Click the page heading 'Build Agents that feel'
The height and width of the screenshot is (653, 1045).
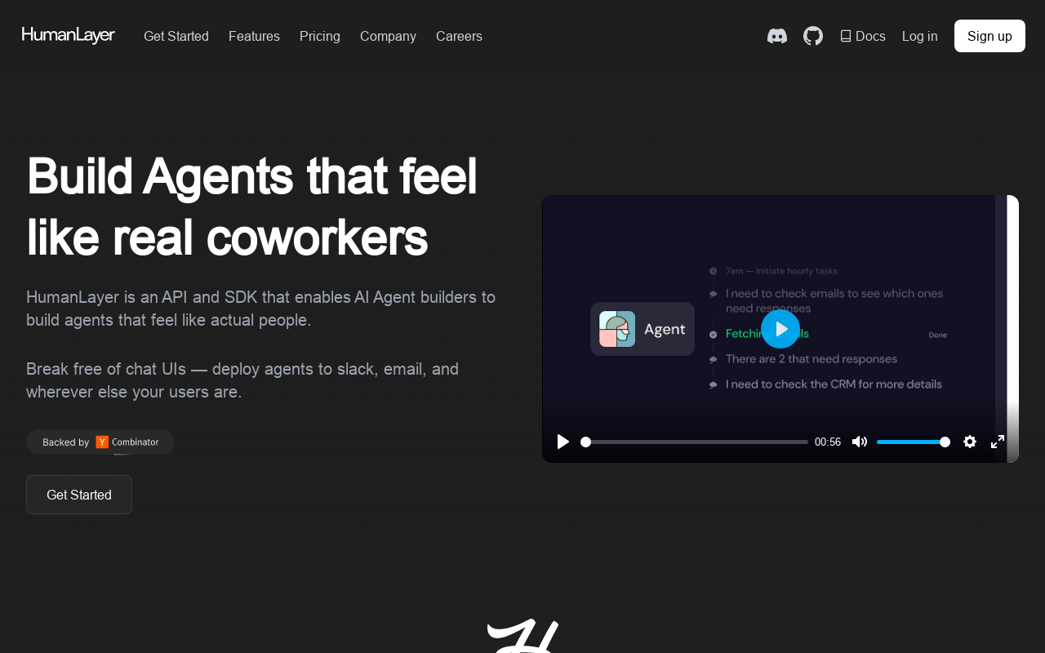[252, 175]
